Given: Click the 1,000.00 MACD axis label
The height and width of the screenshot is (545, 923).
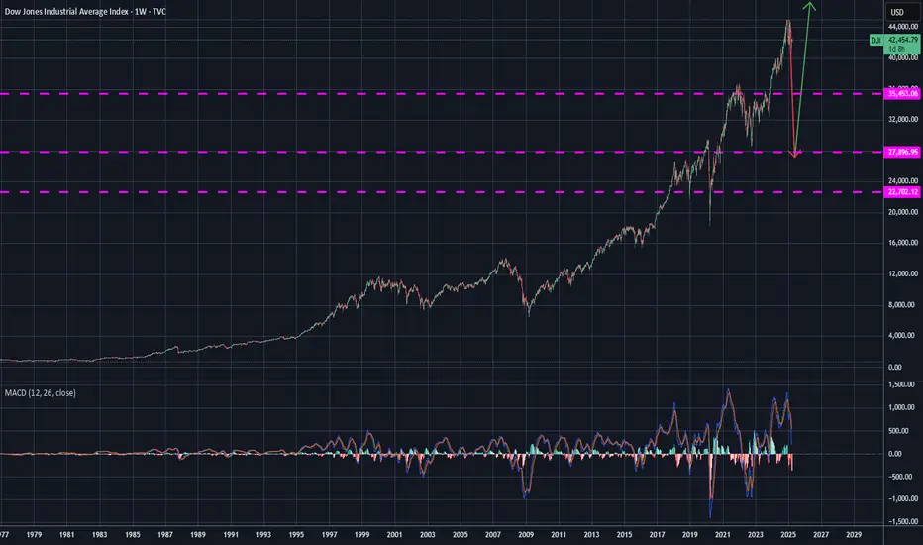Looking at the screenshot, I should pos(903,407).
